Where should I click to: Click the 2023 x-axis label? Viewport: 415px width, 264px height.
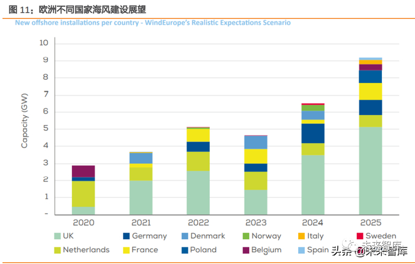(256, 223)
